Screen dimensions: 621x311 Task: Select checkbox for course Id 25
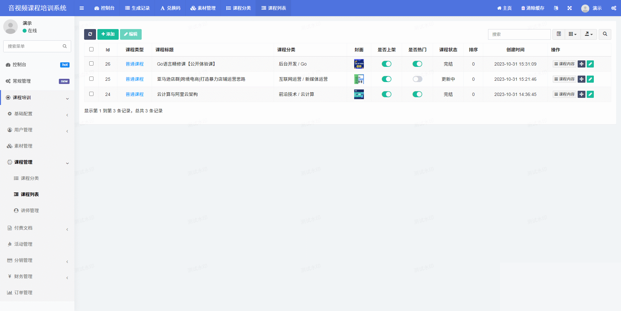(x=91, y=79)
